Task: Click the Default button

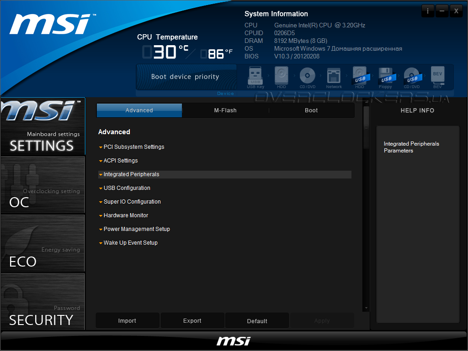Action: (x=257, y=321)
